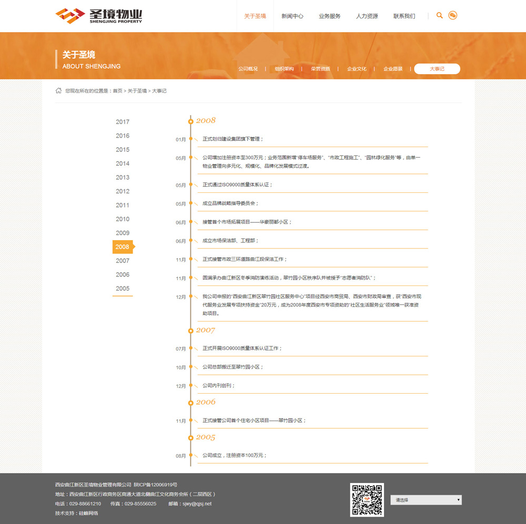Open the 关于圣境 main menu item
The width and height of the screenshot is (526, 524).
coord(255,16)
